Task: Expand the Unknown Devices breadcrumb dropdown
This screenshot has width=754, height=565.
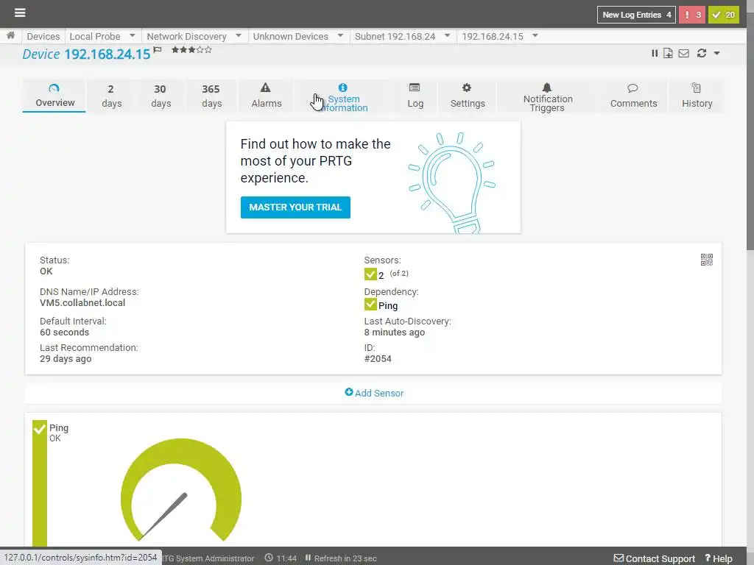Action: pos(340,35)
